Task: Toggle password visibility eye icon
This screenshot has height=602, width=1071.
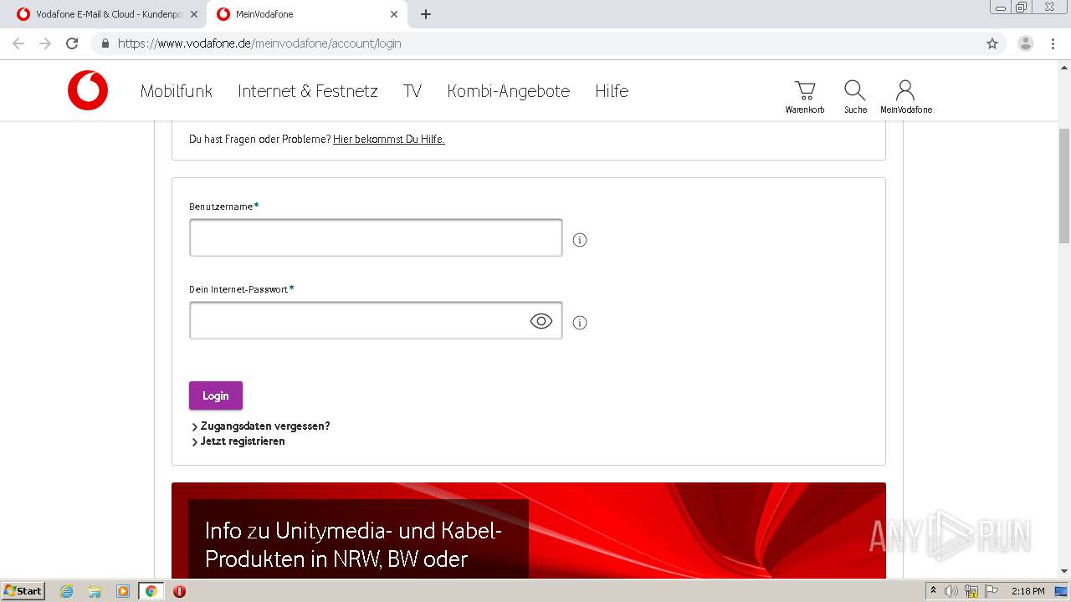Action: click(x=541, y=321)
